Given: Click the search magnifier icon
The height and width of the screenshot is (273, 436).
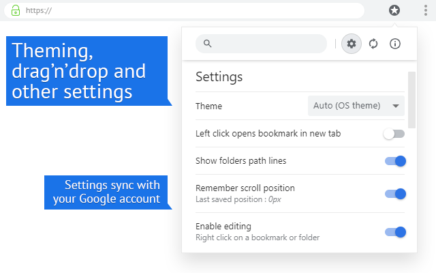Looking at the screenshot, I should [x=208, y=44].
